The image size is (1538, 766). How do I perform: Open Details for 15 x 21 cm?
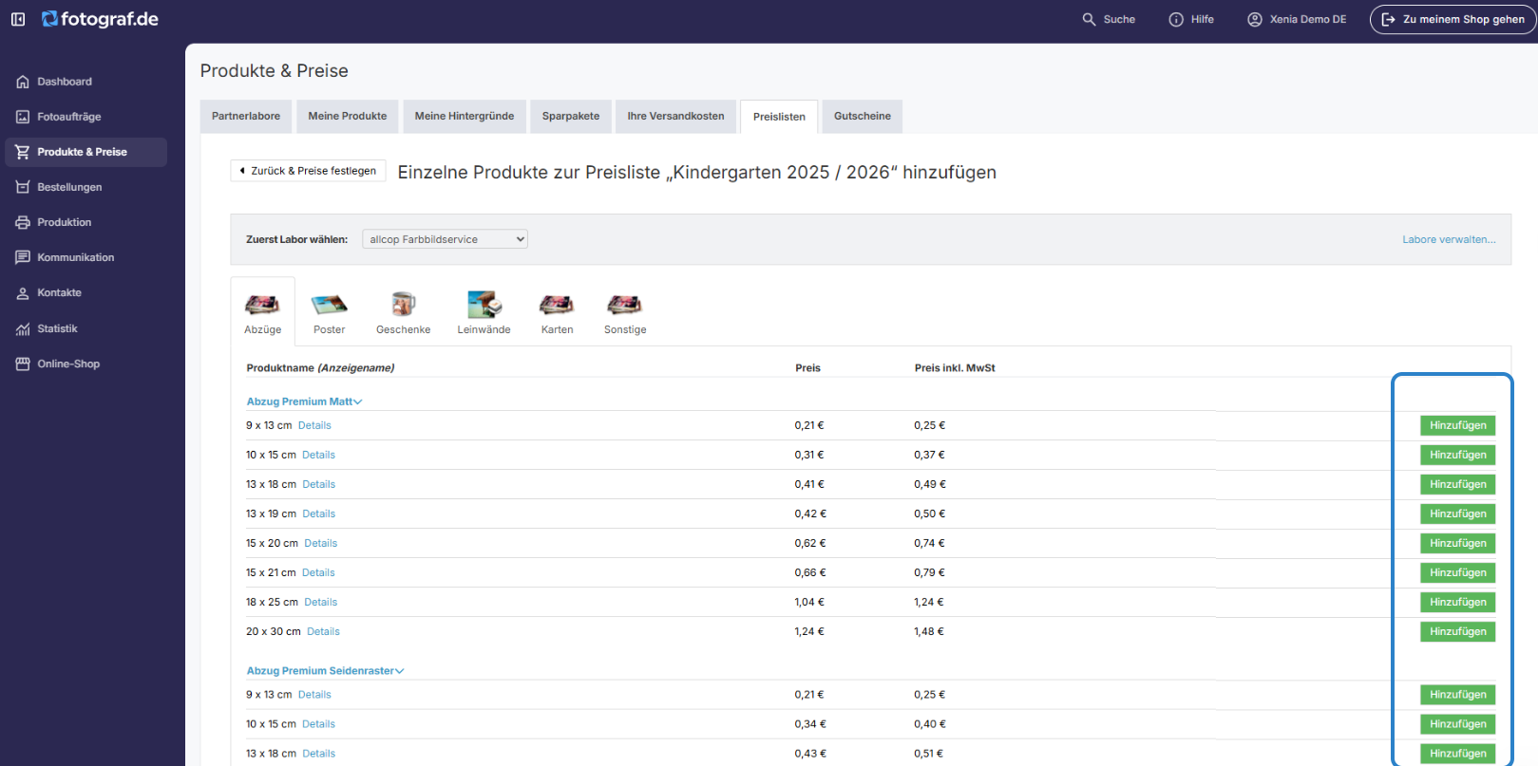[x=318, y=572]
